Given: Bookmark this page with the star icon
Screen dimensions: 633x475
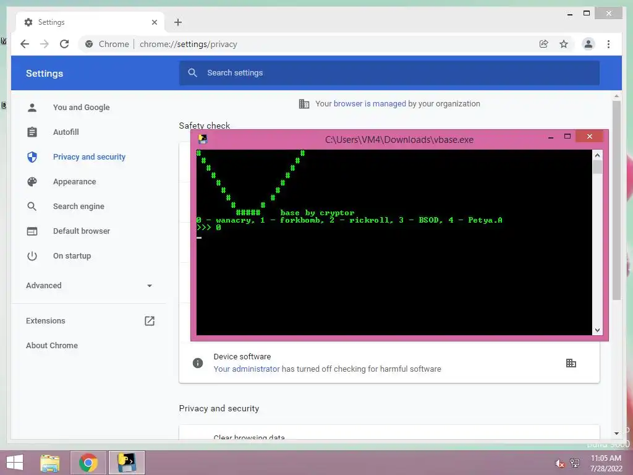Looking at the screenshot, I should point(564,44).
